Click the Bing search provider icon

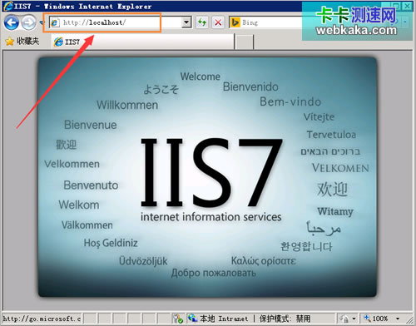[235, 22]
